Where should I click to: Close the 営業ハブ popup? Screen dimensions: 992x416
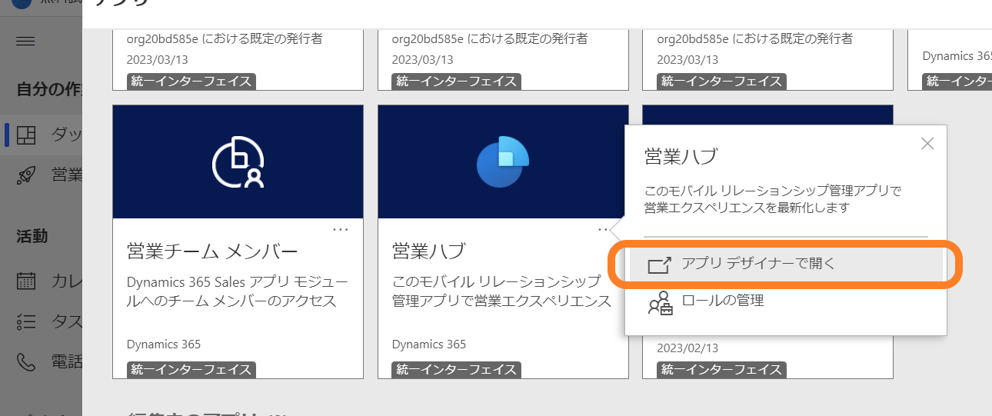click(x=927, y=144)
